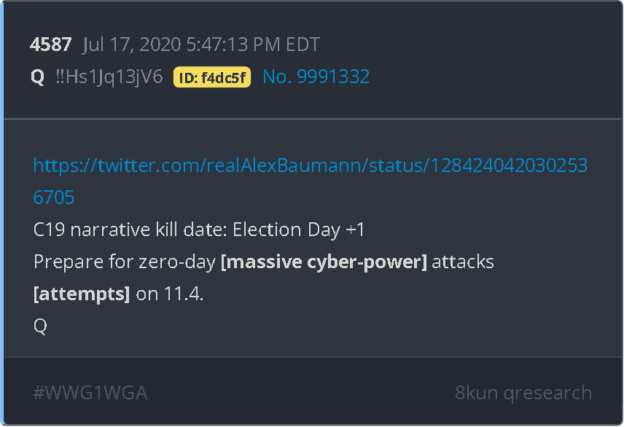Open the #WWG1WGA hashtag
Viewport: 624px width, 427px height.
(90, 393)
